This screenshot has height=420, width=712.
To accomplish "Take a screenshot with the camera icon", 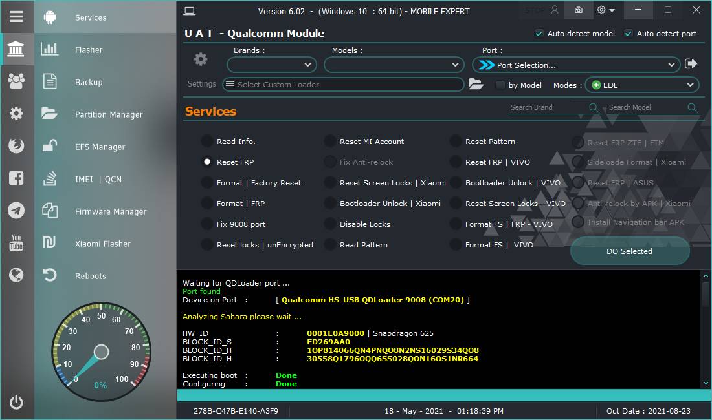I will pyautogui.click(x=579, y=10).
